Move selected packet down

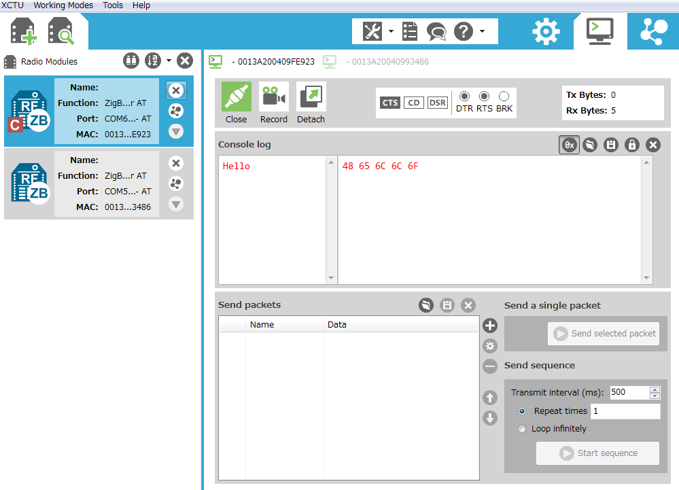490,418
